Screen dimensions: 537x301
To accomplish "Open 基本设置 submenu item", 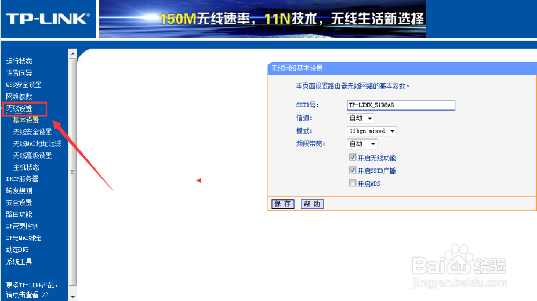I will click(26, 120).
